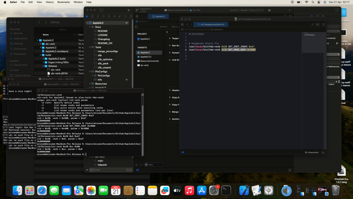Collapse the Docs folder group
Screen dimensions: 353x199
tap(90, 27)
